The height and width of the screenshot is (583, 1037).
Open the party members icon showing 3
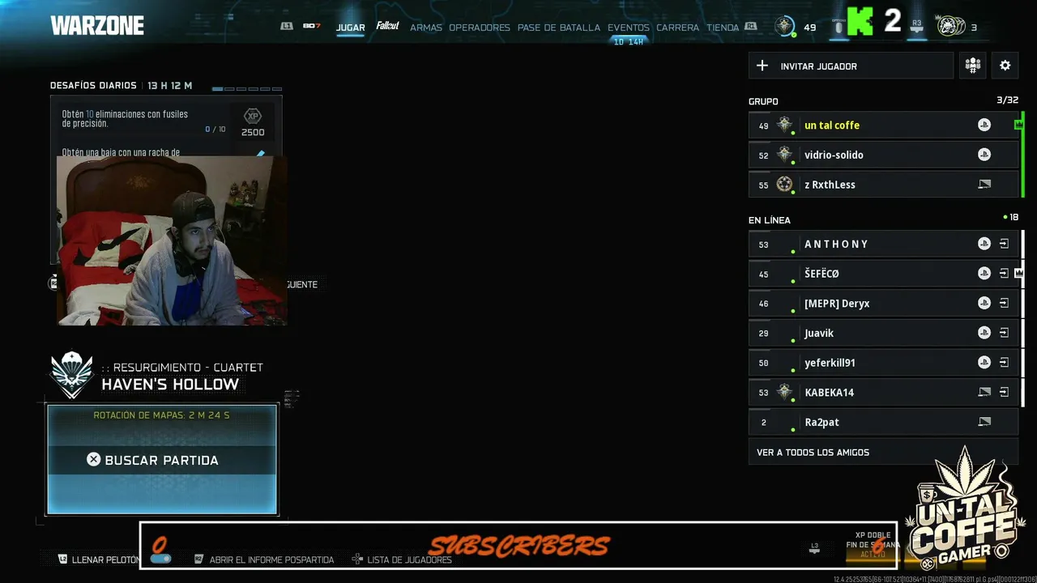coord(951,26)
